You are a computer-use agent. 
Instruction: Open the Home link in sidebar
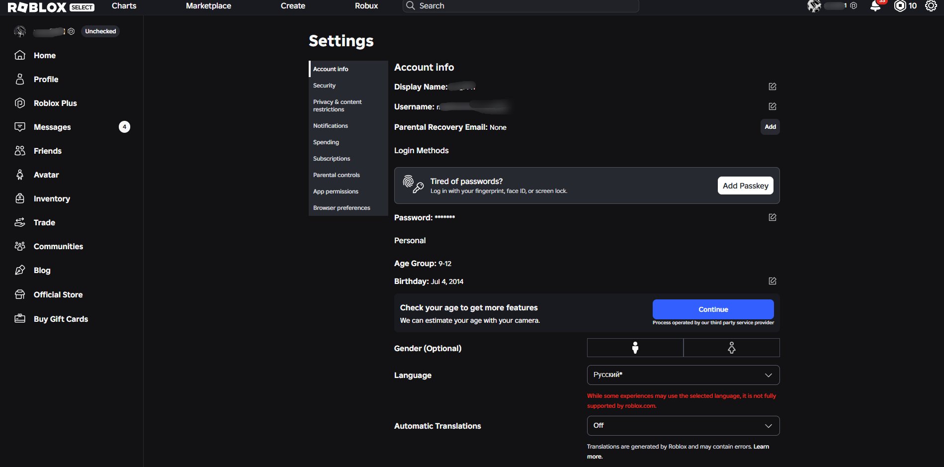click(x=45, y=55)
